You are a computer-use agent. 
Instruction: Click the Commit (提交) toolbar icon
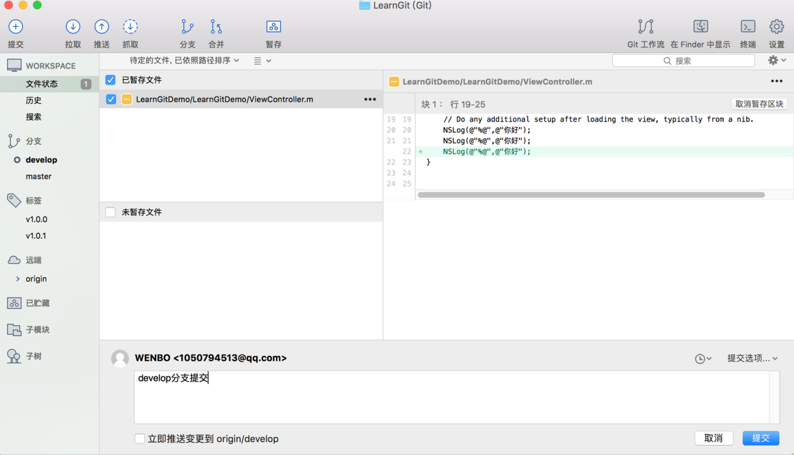(15, 27)
